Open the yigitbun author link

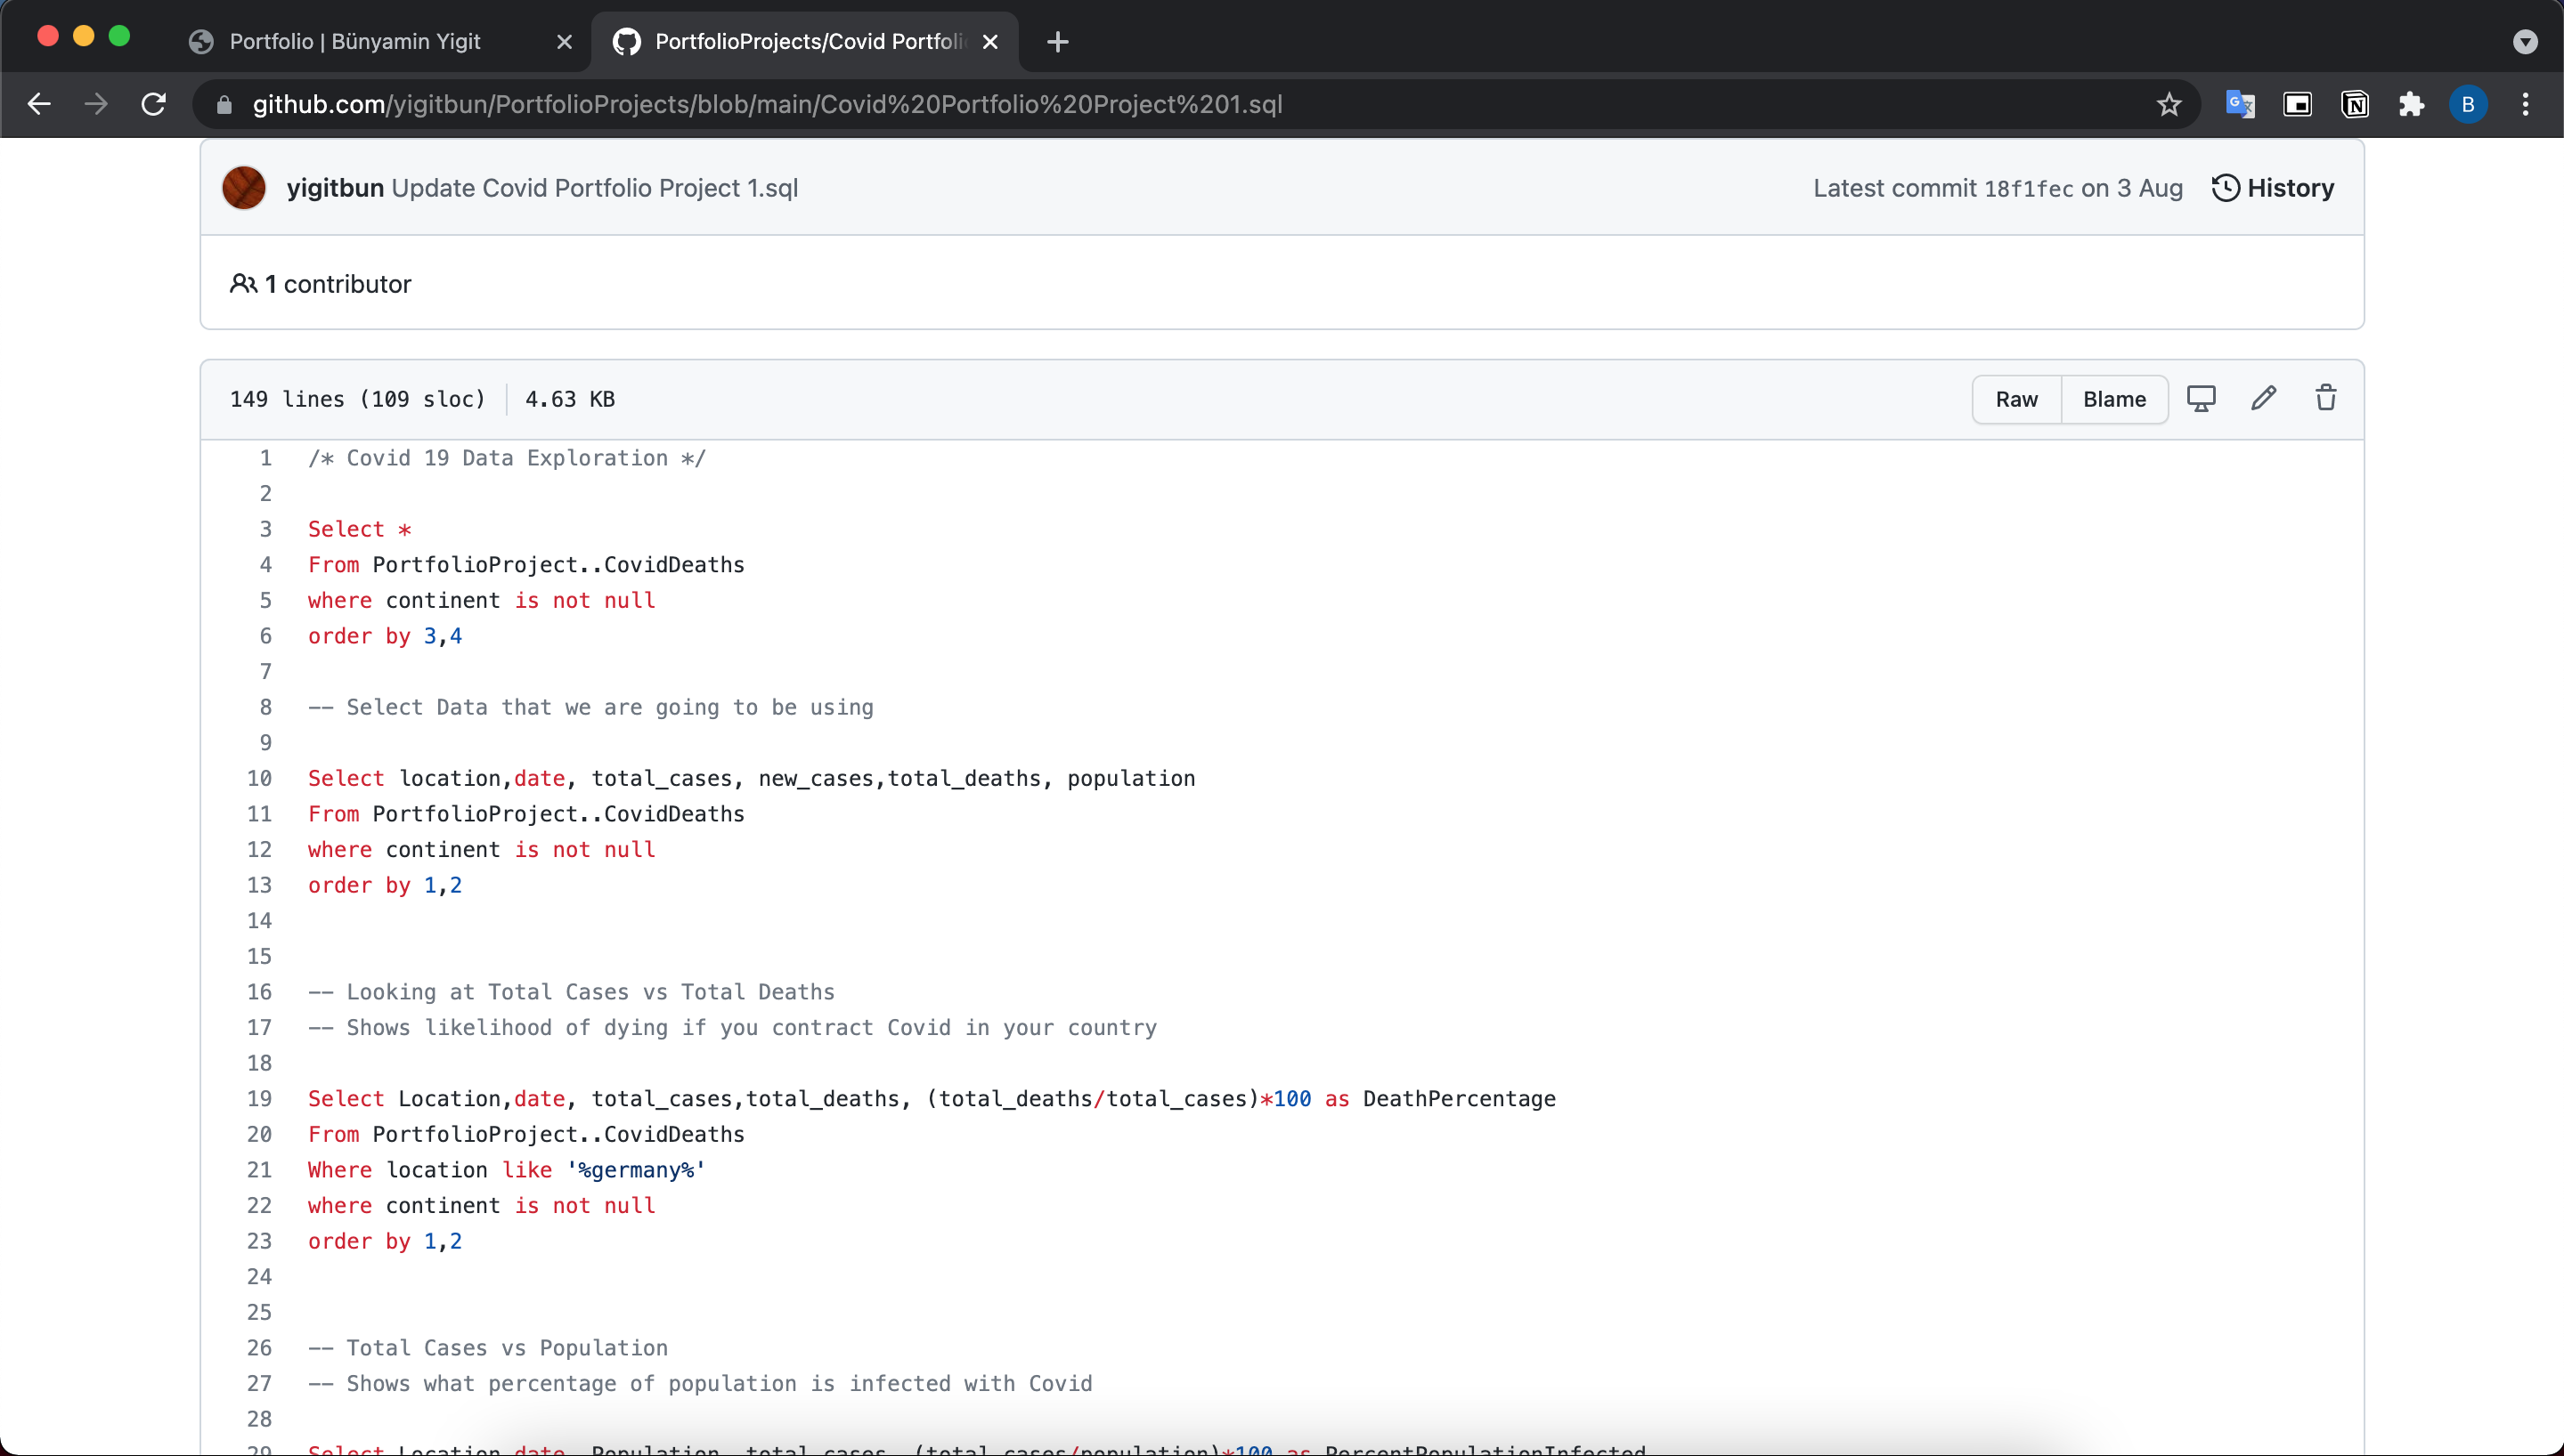[335, 188]
